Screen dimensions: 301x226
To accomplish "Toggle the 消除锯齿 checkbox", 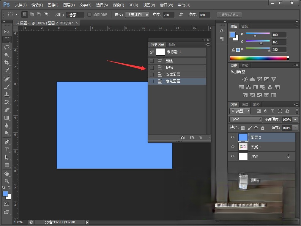I will (x=90, y=15).
